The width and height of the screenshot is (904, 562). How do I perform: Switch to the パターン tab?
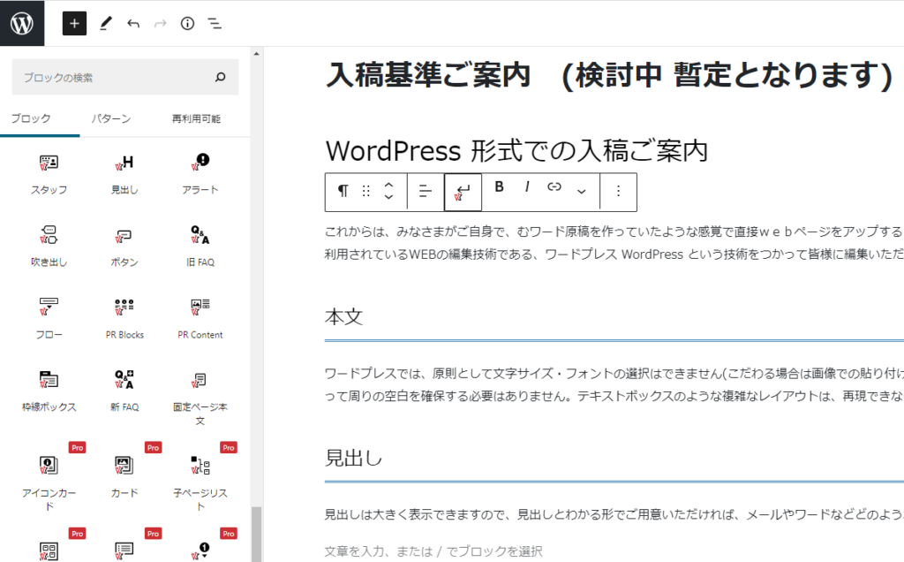[111, 118]
